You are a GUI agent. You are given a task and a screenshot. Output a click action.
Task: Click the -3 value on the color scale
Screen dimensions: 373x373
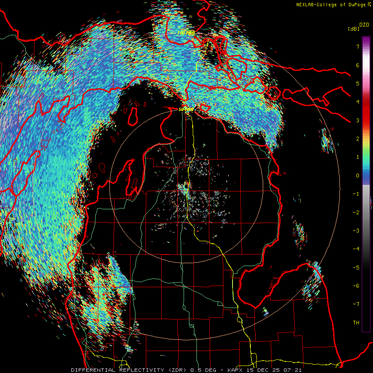tap(356, 231)
